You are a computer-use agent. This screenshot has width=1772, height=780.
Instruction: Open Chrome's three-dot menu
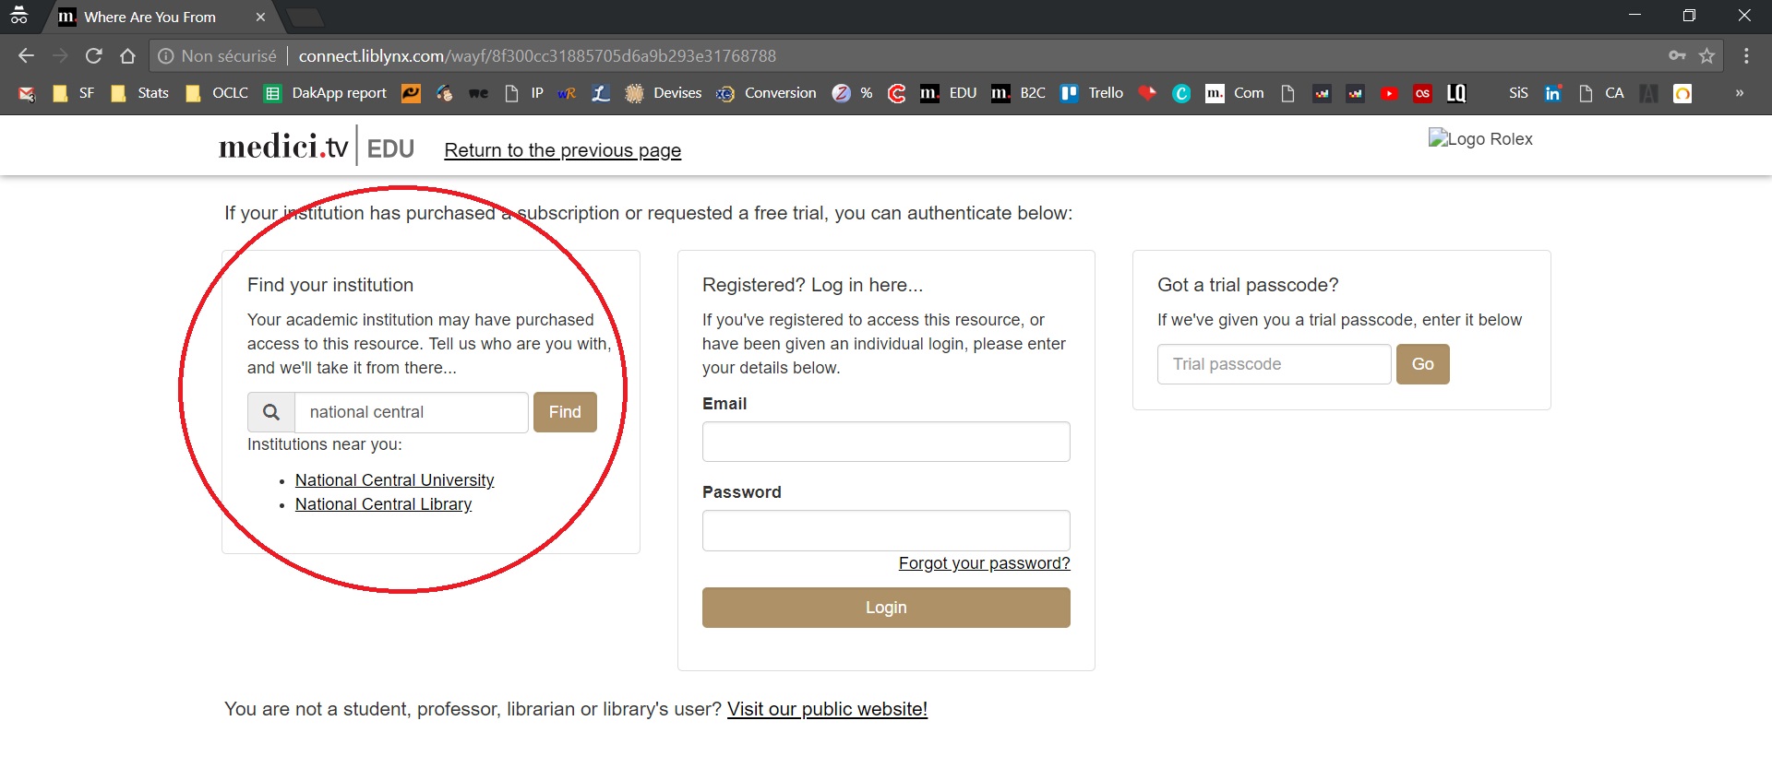[1746, 56]
